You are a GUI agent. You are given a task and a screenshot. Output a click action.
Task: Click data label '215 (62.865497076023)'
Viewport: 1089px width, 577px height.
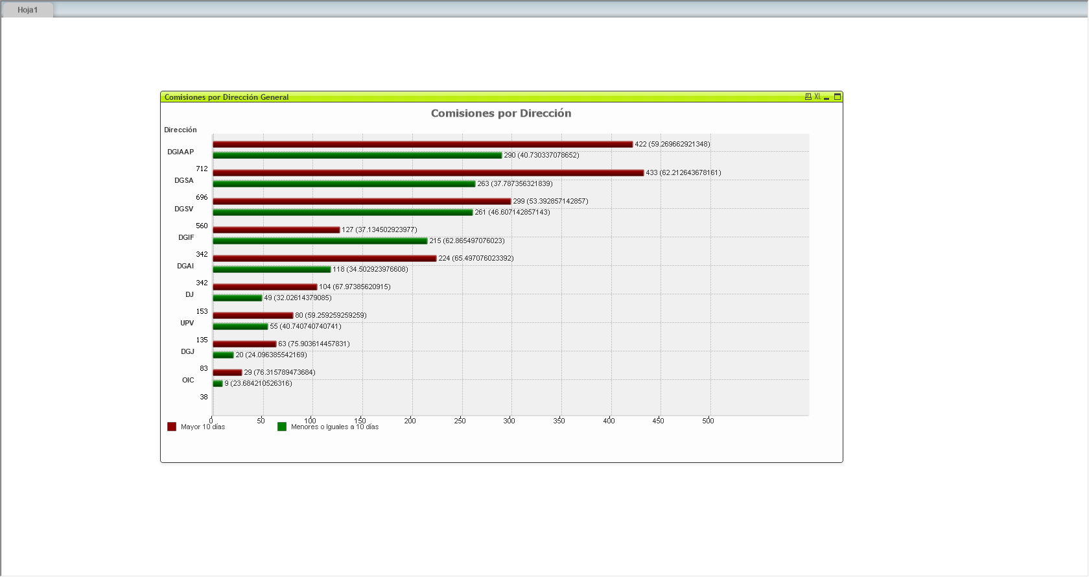pyautogui.click(x=467, y=241)
